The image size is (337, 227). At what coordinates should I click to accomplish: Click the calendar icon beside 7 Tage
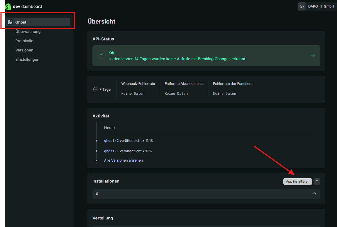[x=95, y=89]
